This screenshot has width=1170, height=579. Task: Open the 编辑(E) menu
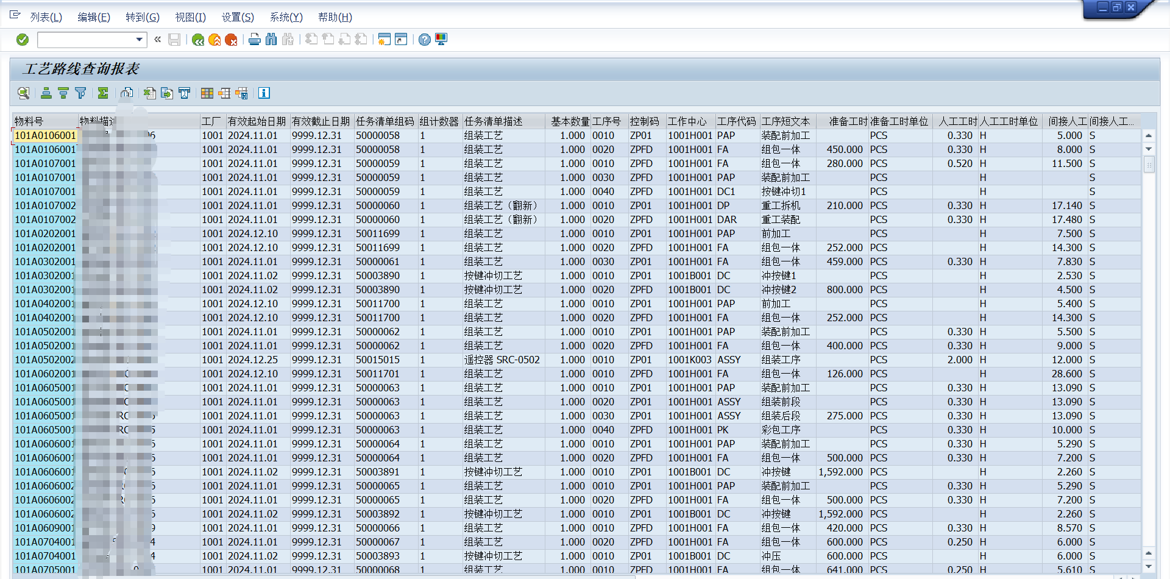[94, 17]
